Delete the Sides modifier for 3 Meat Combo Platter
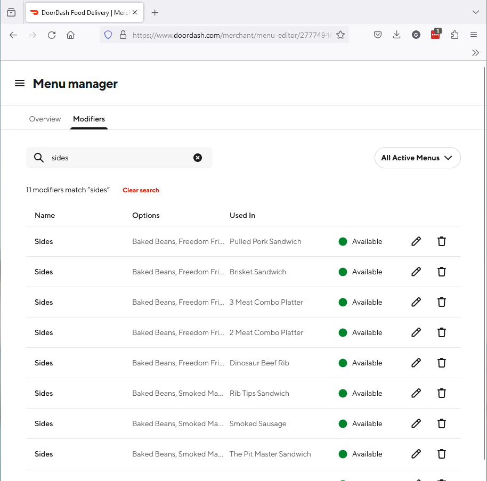The image size is (487, 481). point(442,302)
